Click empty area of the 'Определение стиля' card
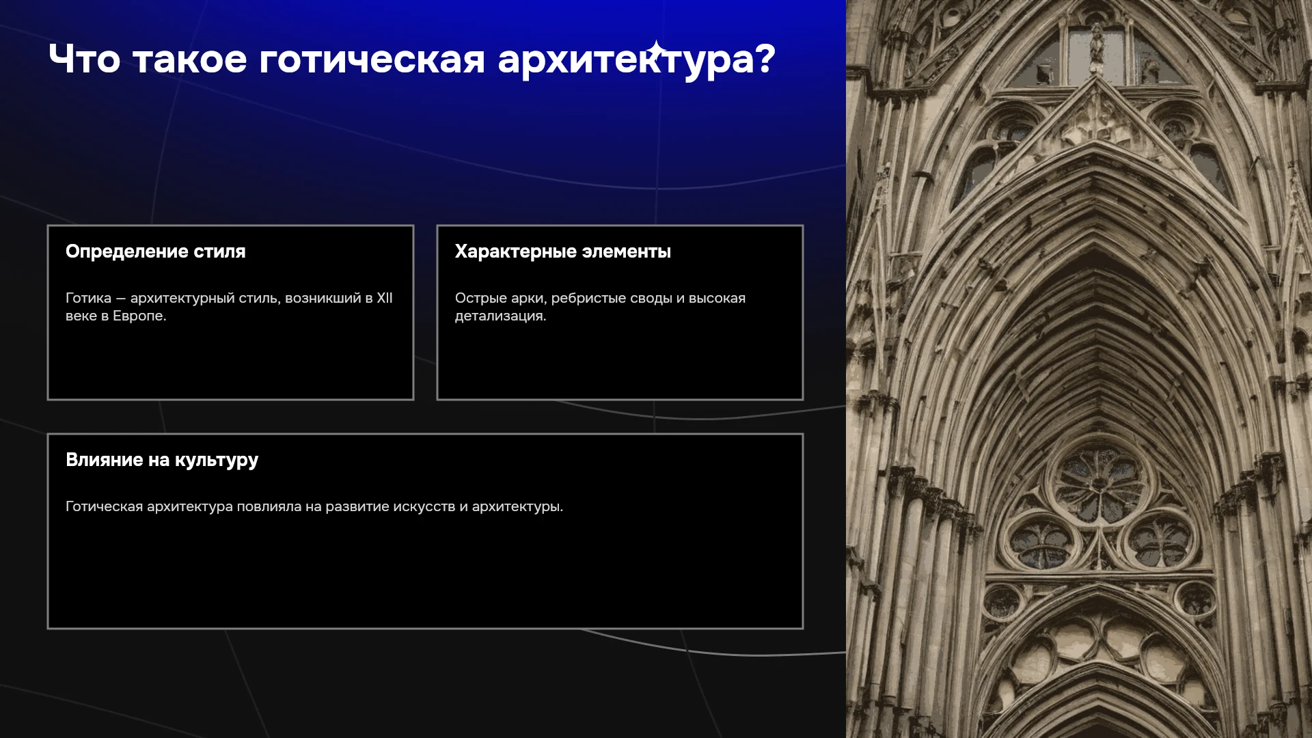1312x738 pixels. point(230,362)
